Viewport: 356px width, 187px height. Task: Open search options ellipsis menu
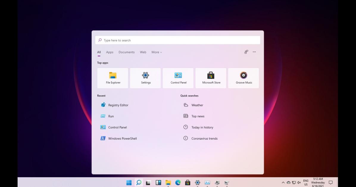pyautogui.click(x=254, y=52)
